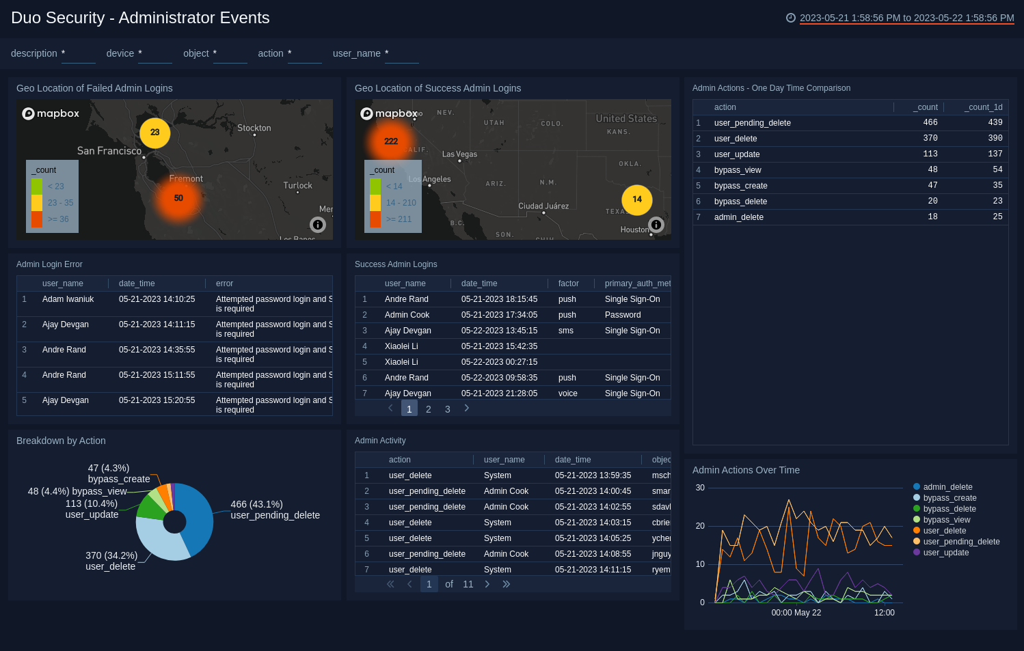The height and width of the screenshot is (651, 1024).
Task: Click the 14 cluster marker near Houston
Action: point(636,200)
